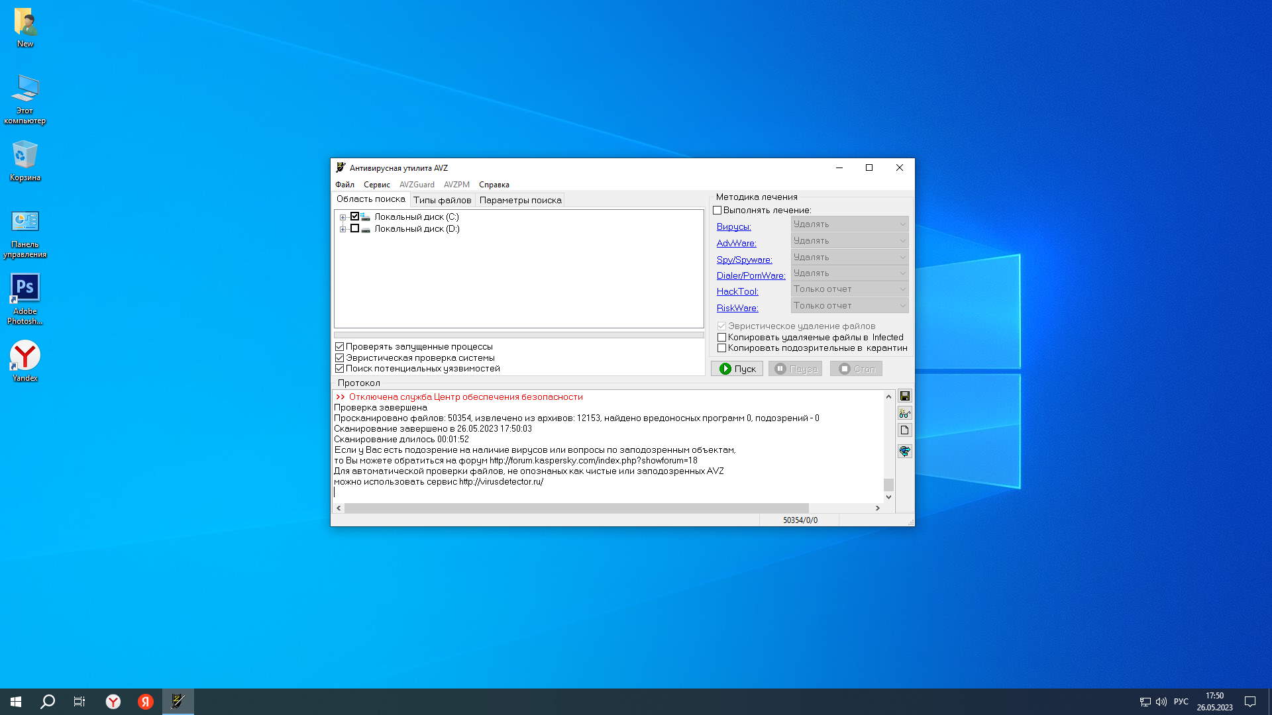The image size is (1272, 715).
Task: Click the Вирусы link
Action: (733, 226)
